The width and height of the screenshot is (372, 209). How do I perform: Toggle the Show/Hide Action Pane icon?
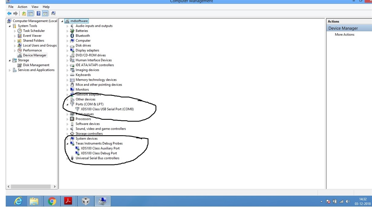click(45, 13)
